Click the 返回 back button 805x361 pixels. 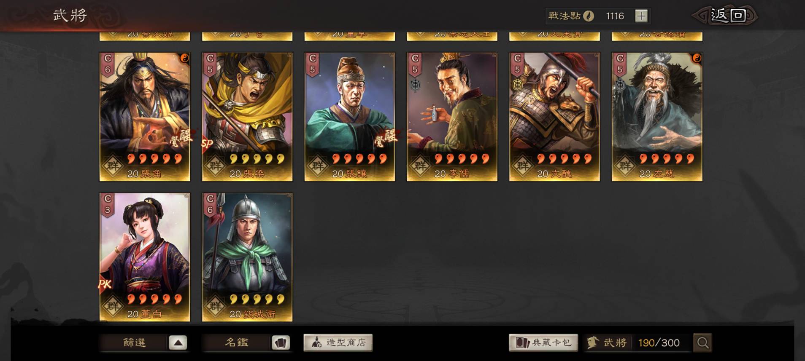point(725,16)
